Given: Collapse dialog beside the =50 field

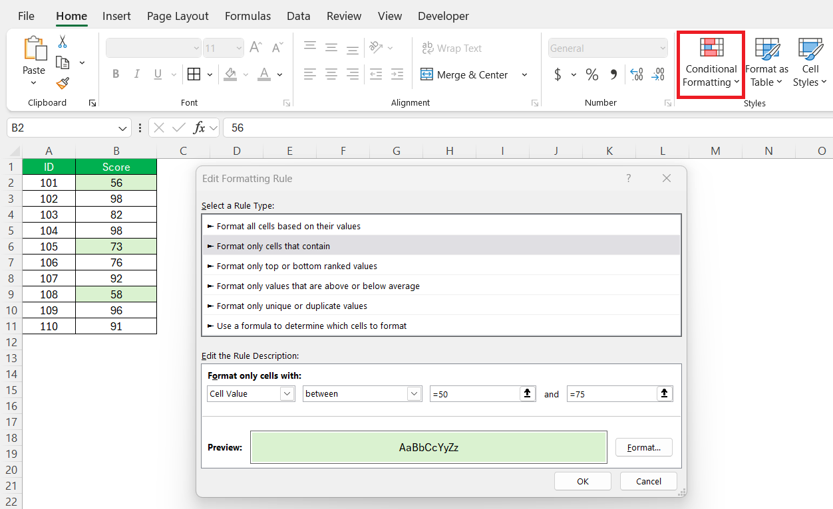Looking at the screenshot, I should pyautogui.click(x=527, y=393).
